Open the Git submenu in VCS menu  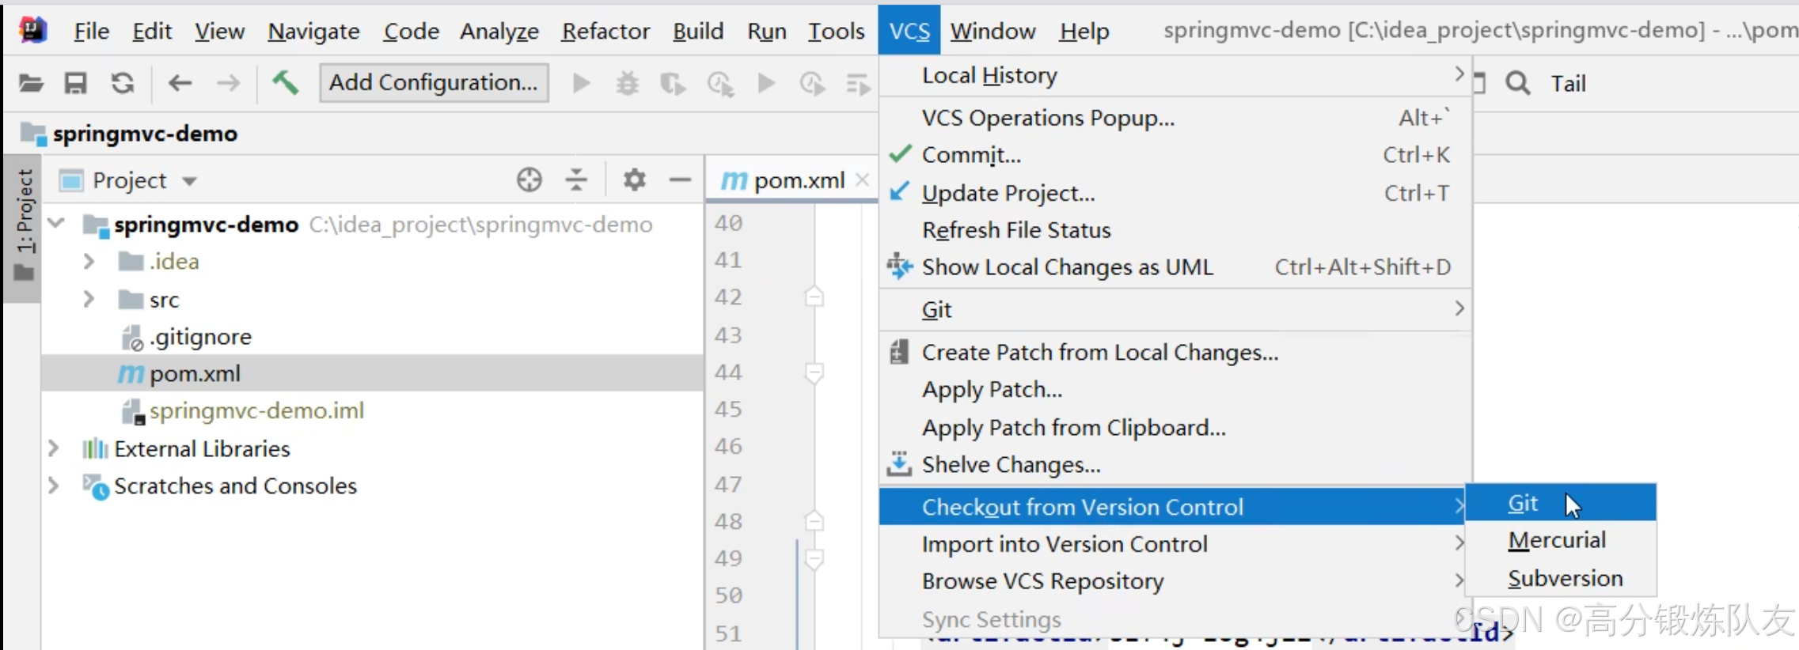[1175, 309]
